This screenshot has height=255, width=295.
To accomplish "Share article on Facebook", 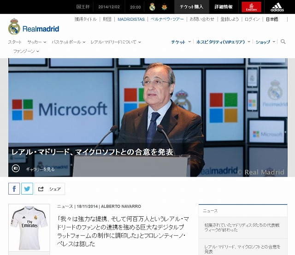I will [14, 189].
